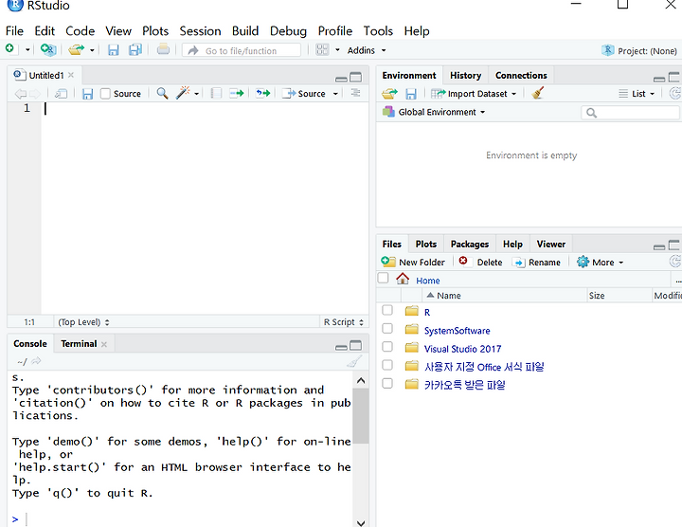Re-run previous code region icon
Image resolution: width=682 pixels, height=527 pixels.
(x=262, y=93)
